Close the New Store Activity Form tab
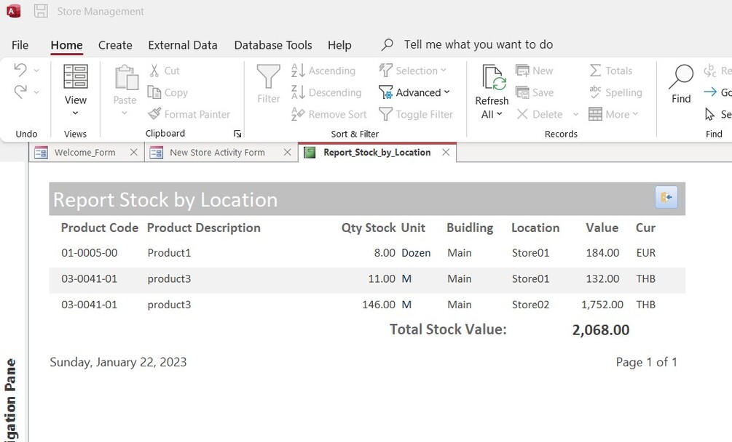 pos(287,153)
